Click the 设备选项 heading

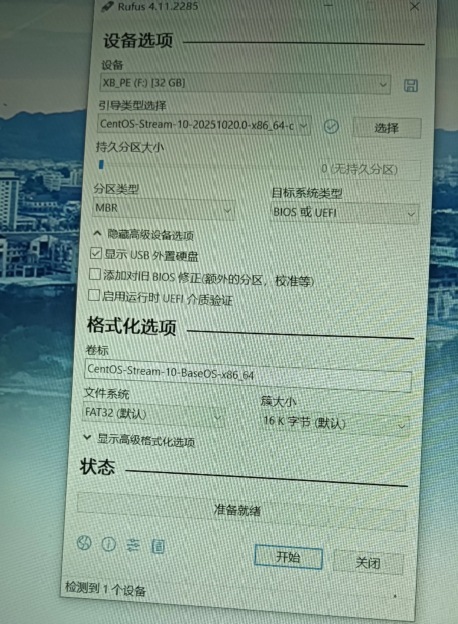tap(138, 41)
